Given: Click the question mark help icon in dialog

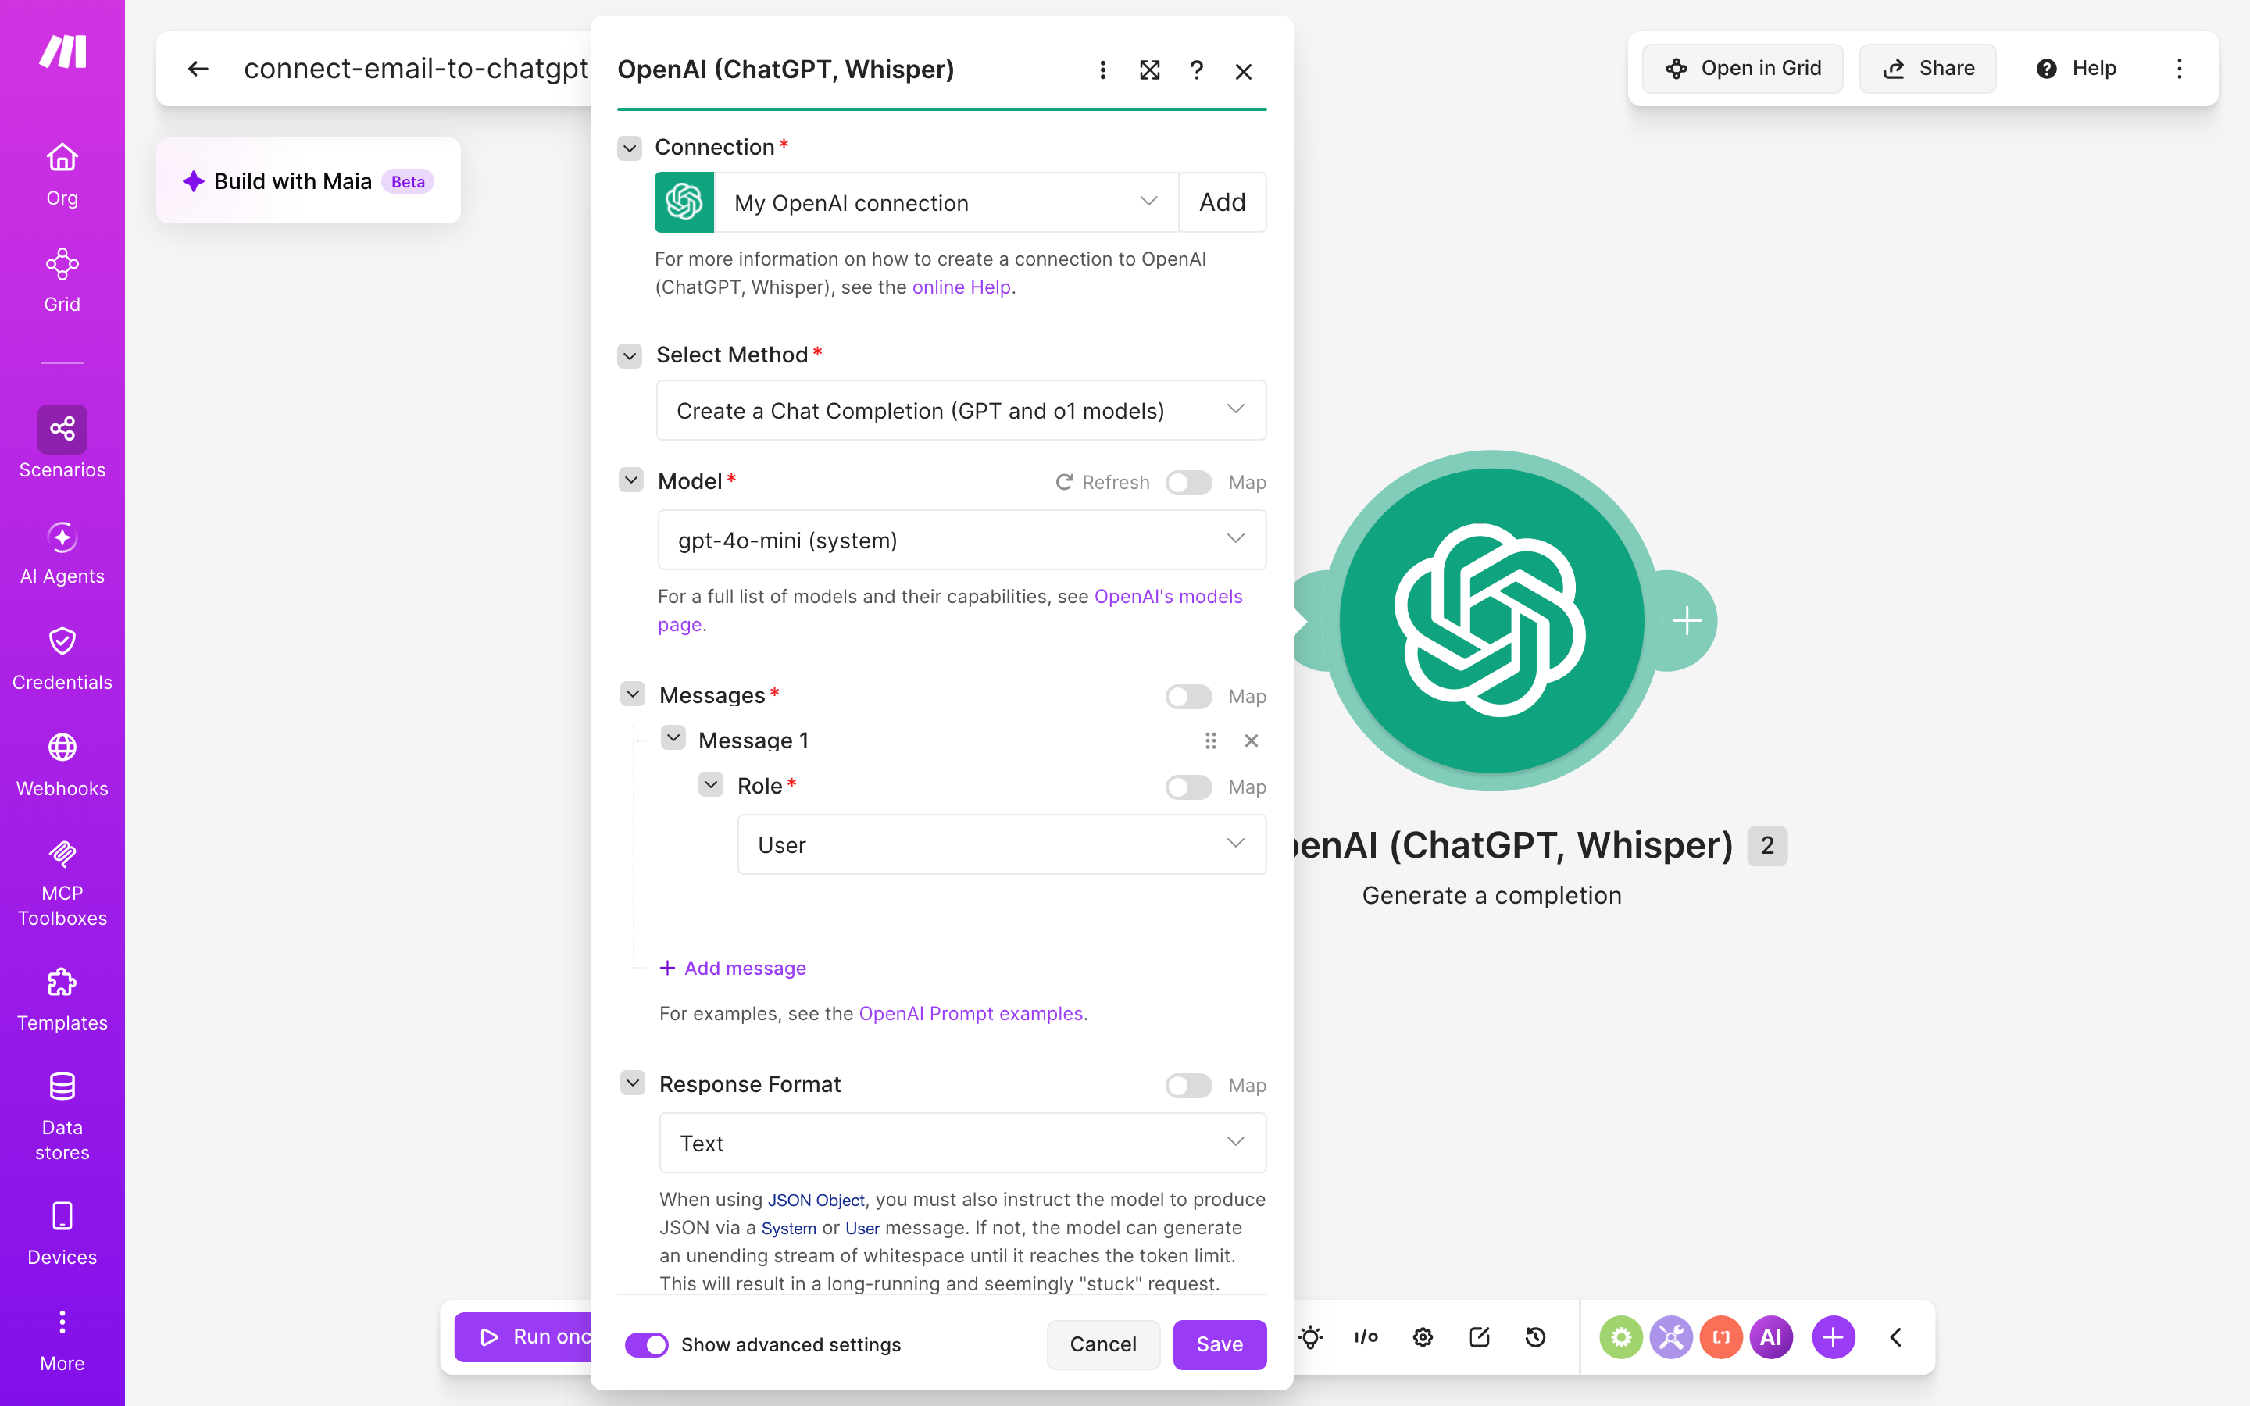Looking at the screenshot, I should click(1197, 70).
